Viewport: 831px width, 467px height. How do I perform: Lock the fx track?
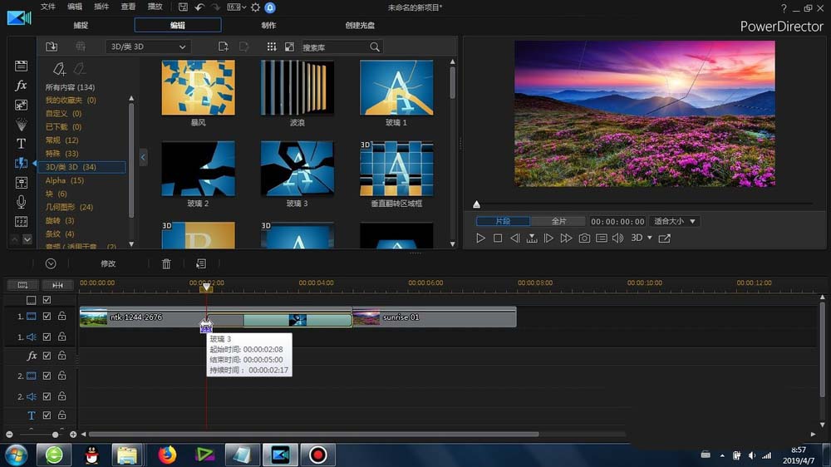pos(62,355)
